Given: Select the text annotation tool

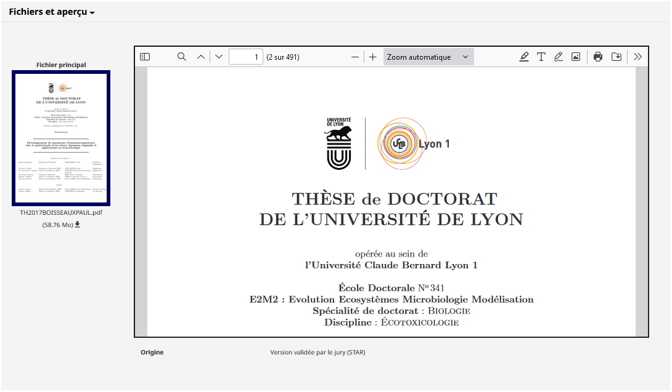Looking at the screenshot, I should point(541,57).
